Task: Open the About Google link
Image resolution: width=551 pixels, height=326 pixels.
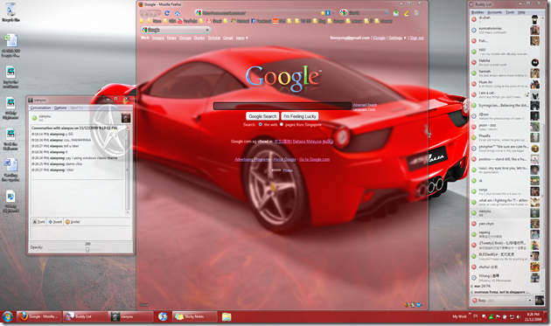Action: coord(284,159)
